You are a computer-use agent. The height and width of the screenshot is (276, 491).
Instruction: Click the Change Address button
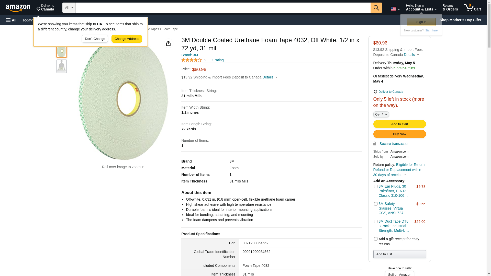(x=127, y=39)
